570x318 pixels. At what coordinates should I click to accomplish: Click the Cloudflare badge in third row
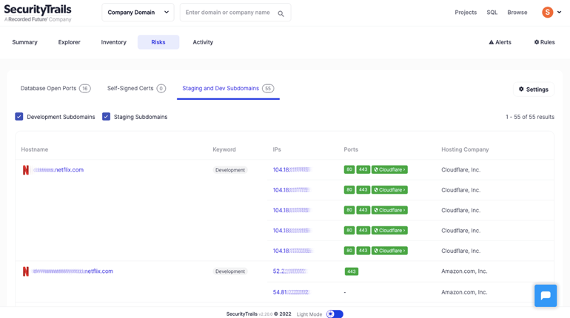(x=389, y=210)
